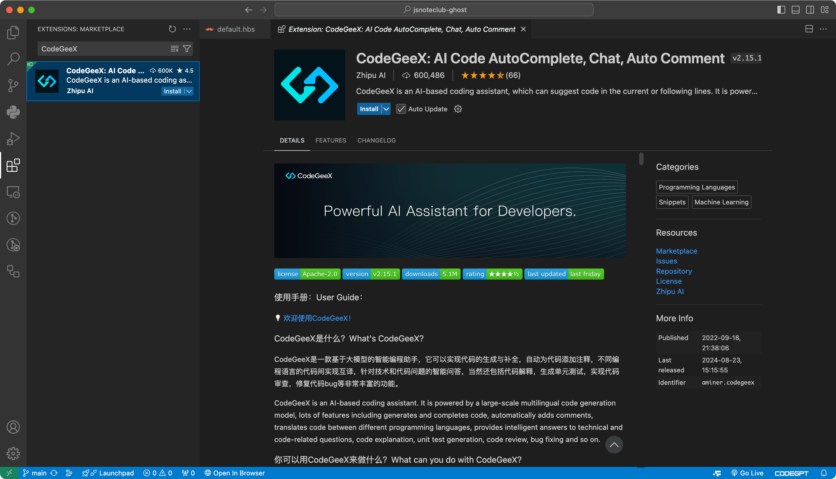Toggle the bottom panel visibility
The image size is (836, 479).
(796, 10)
